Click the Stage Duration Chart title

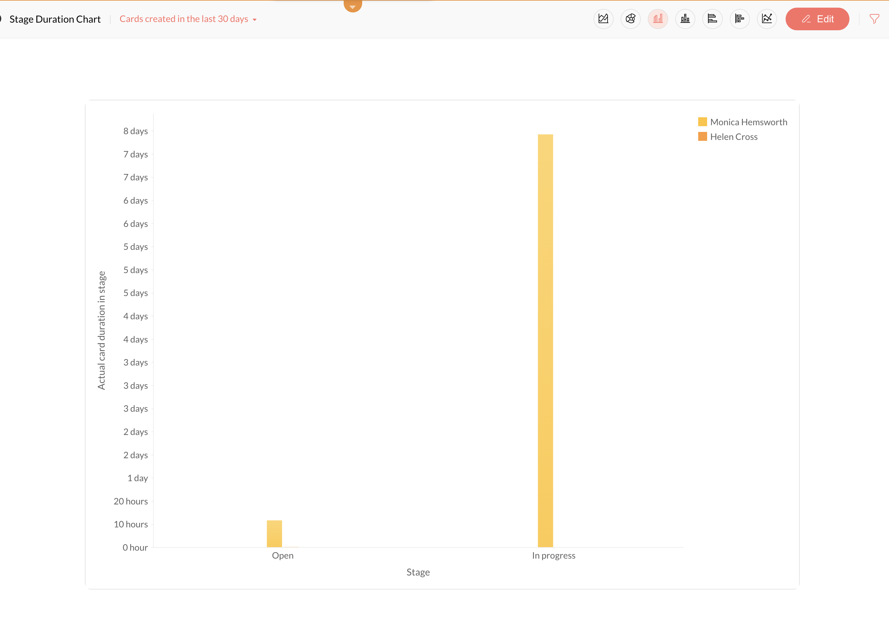(x=55, y=19)
